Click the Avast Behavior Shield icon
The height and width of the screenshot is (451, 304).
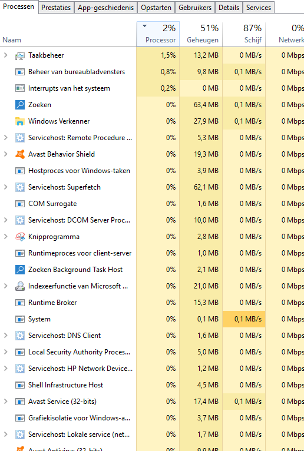20,154
